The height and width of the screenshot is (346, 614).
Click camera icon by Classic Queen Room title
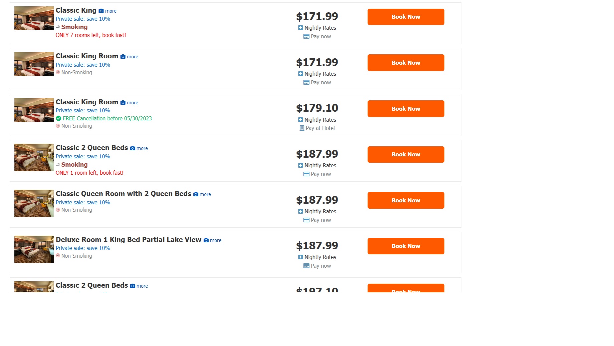(x=196, y=194)
